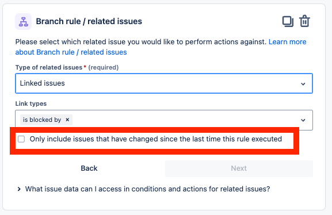
Task: Delete the branch rule using the trash icon
Action: tap(304, 21)
